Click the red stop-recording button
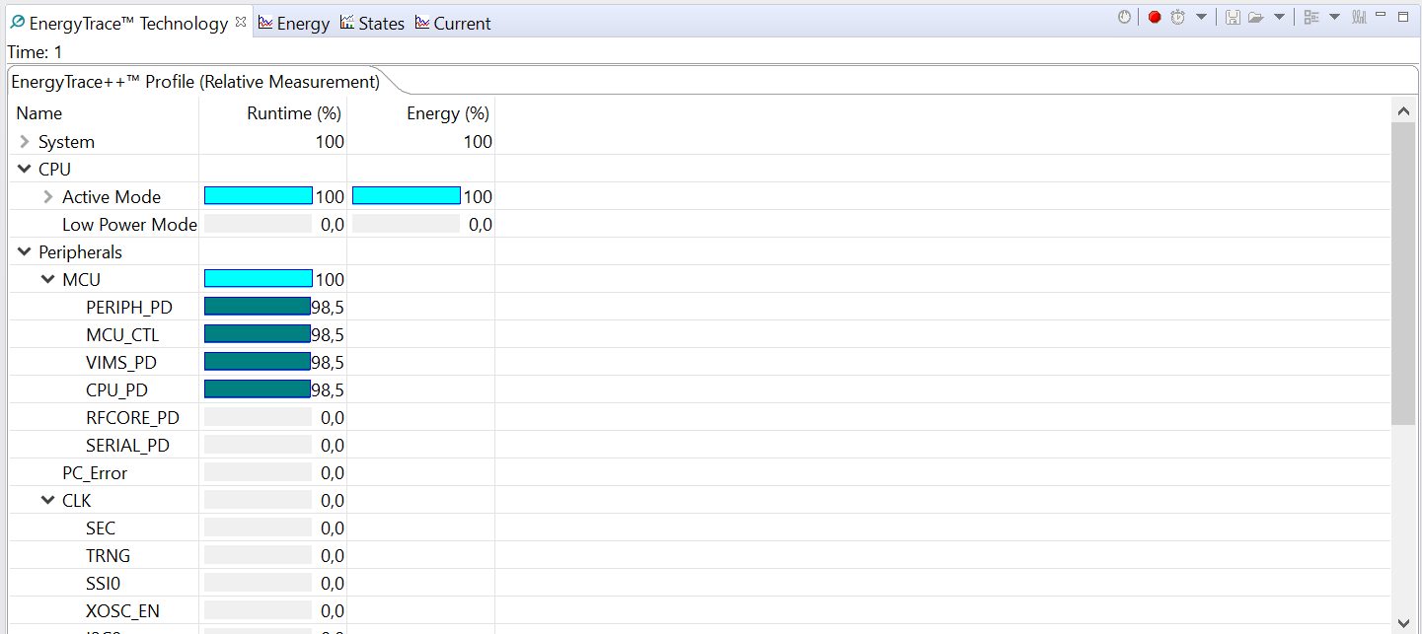Viewport: 1422px width, 634px height. [x=1154, y=17]
